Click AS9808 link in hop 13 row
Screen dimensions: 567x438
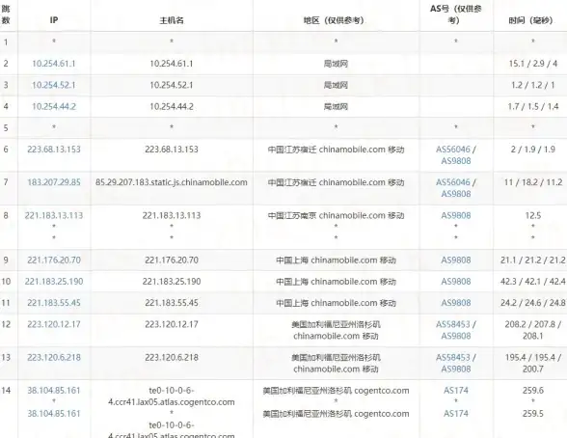[455, 369]
